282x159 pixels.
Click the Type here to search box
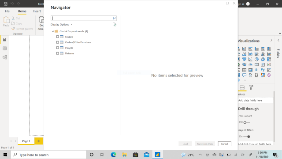[48, 155]
